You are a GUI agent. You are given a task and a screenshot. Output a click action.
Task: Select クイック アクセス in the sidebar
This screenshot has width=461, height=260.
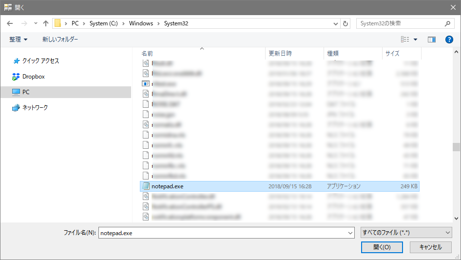40,61
